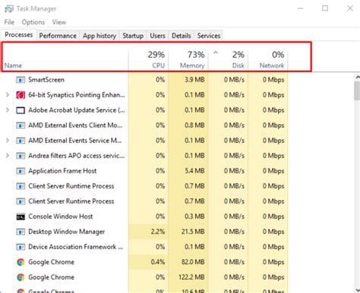Click the Adobe Acrobat Update Service icon
This screenshot has width=360, height=293.
[21, 111]
